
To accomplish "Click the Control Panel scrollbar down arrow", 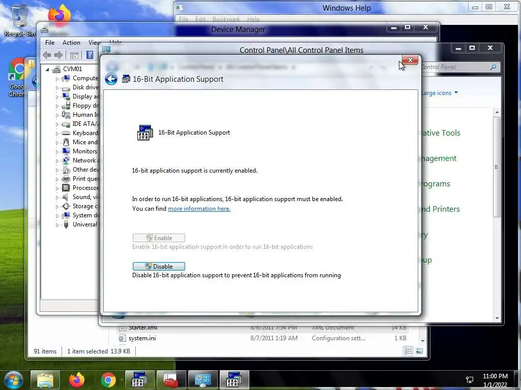I will click(x=497, y=318).
